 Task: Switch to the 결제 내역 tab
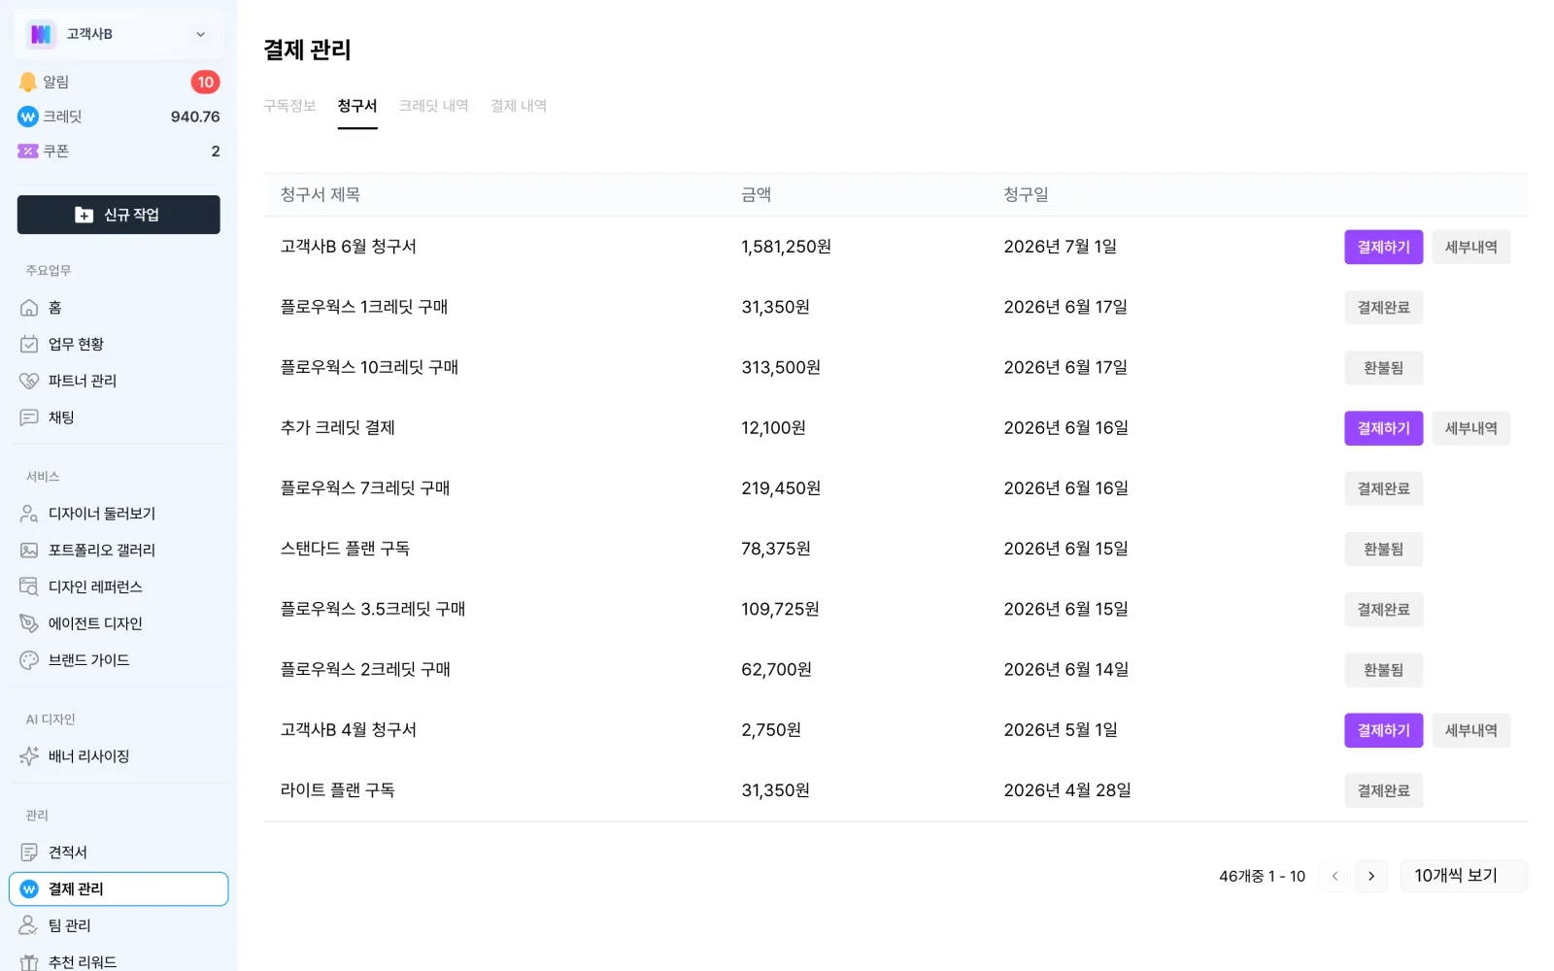(x=519, y=106)
